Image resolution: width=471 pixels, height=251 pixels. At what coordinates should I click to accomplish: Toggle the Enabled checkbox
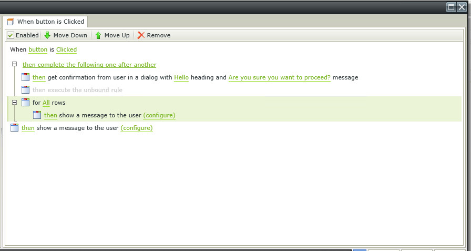11,35
